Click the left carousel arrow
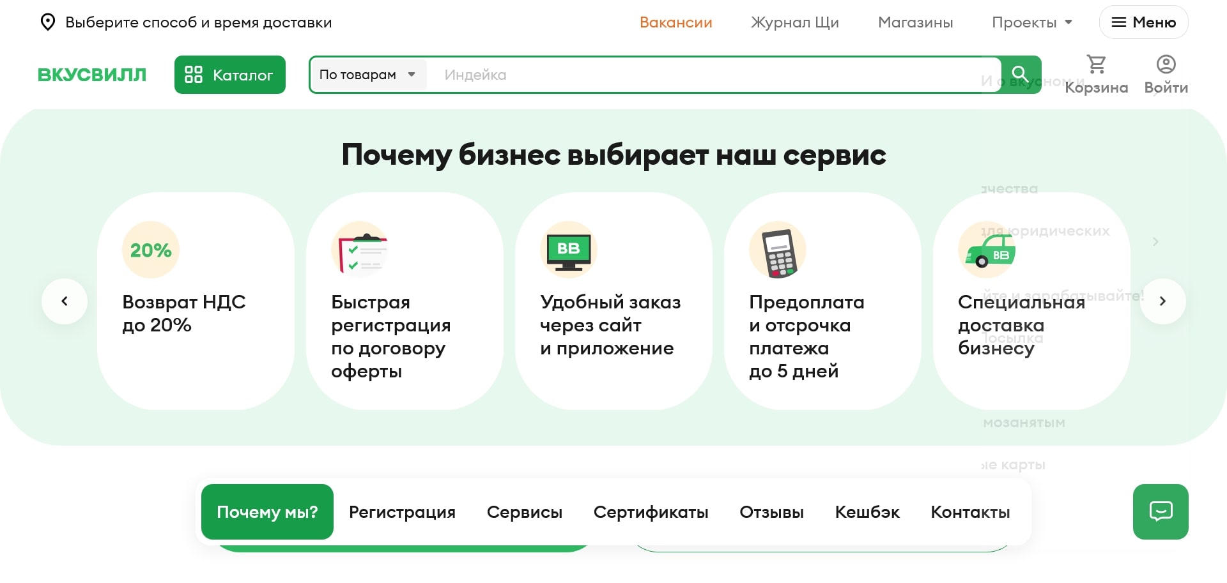 pos(65,301)
